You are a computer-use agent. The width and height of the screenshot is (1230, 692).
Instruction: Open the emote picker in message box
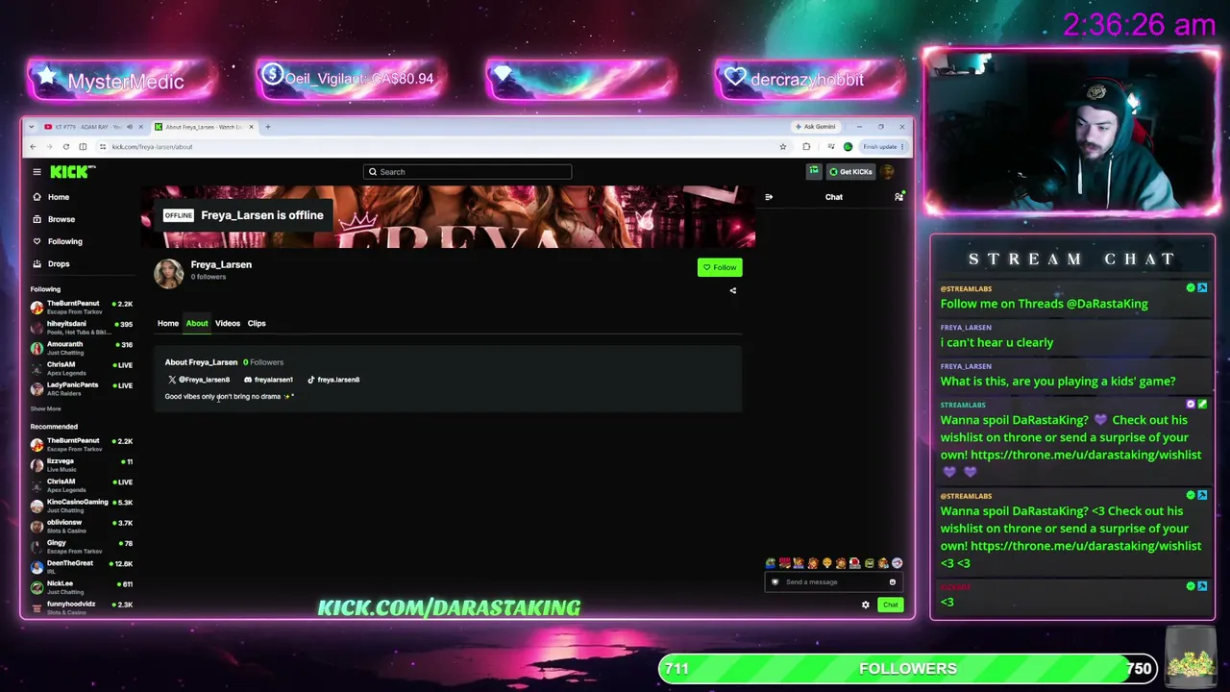pyautogui.click(x=892, y=581)
